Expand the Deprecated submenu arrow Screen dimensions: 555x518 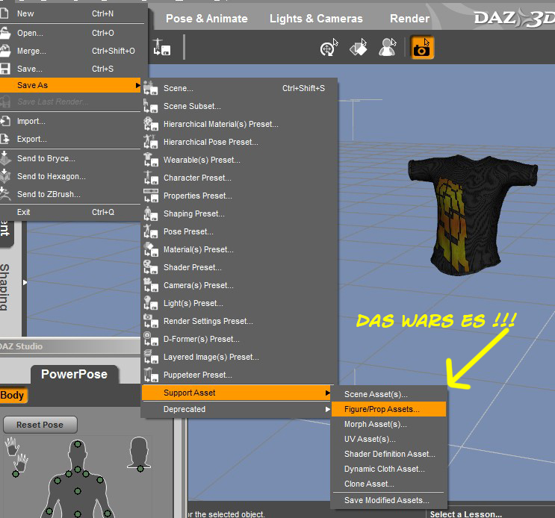coord(328,410)
